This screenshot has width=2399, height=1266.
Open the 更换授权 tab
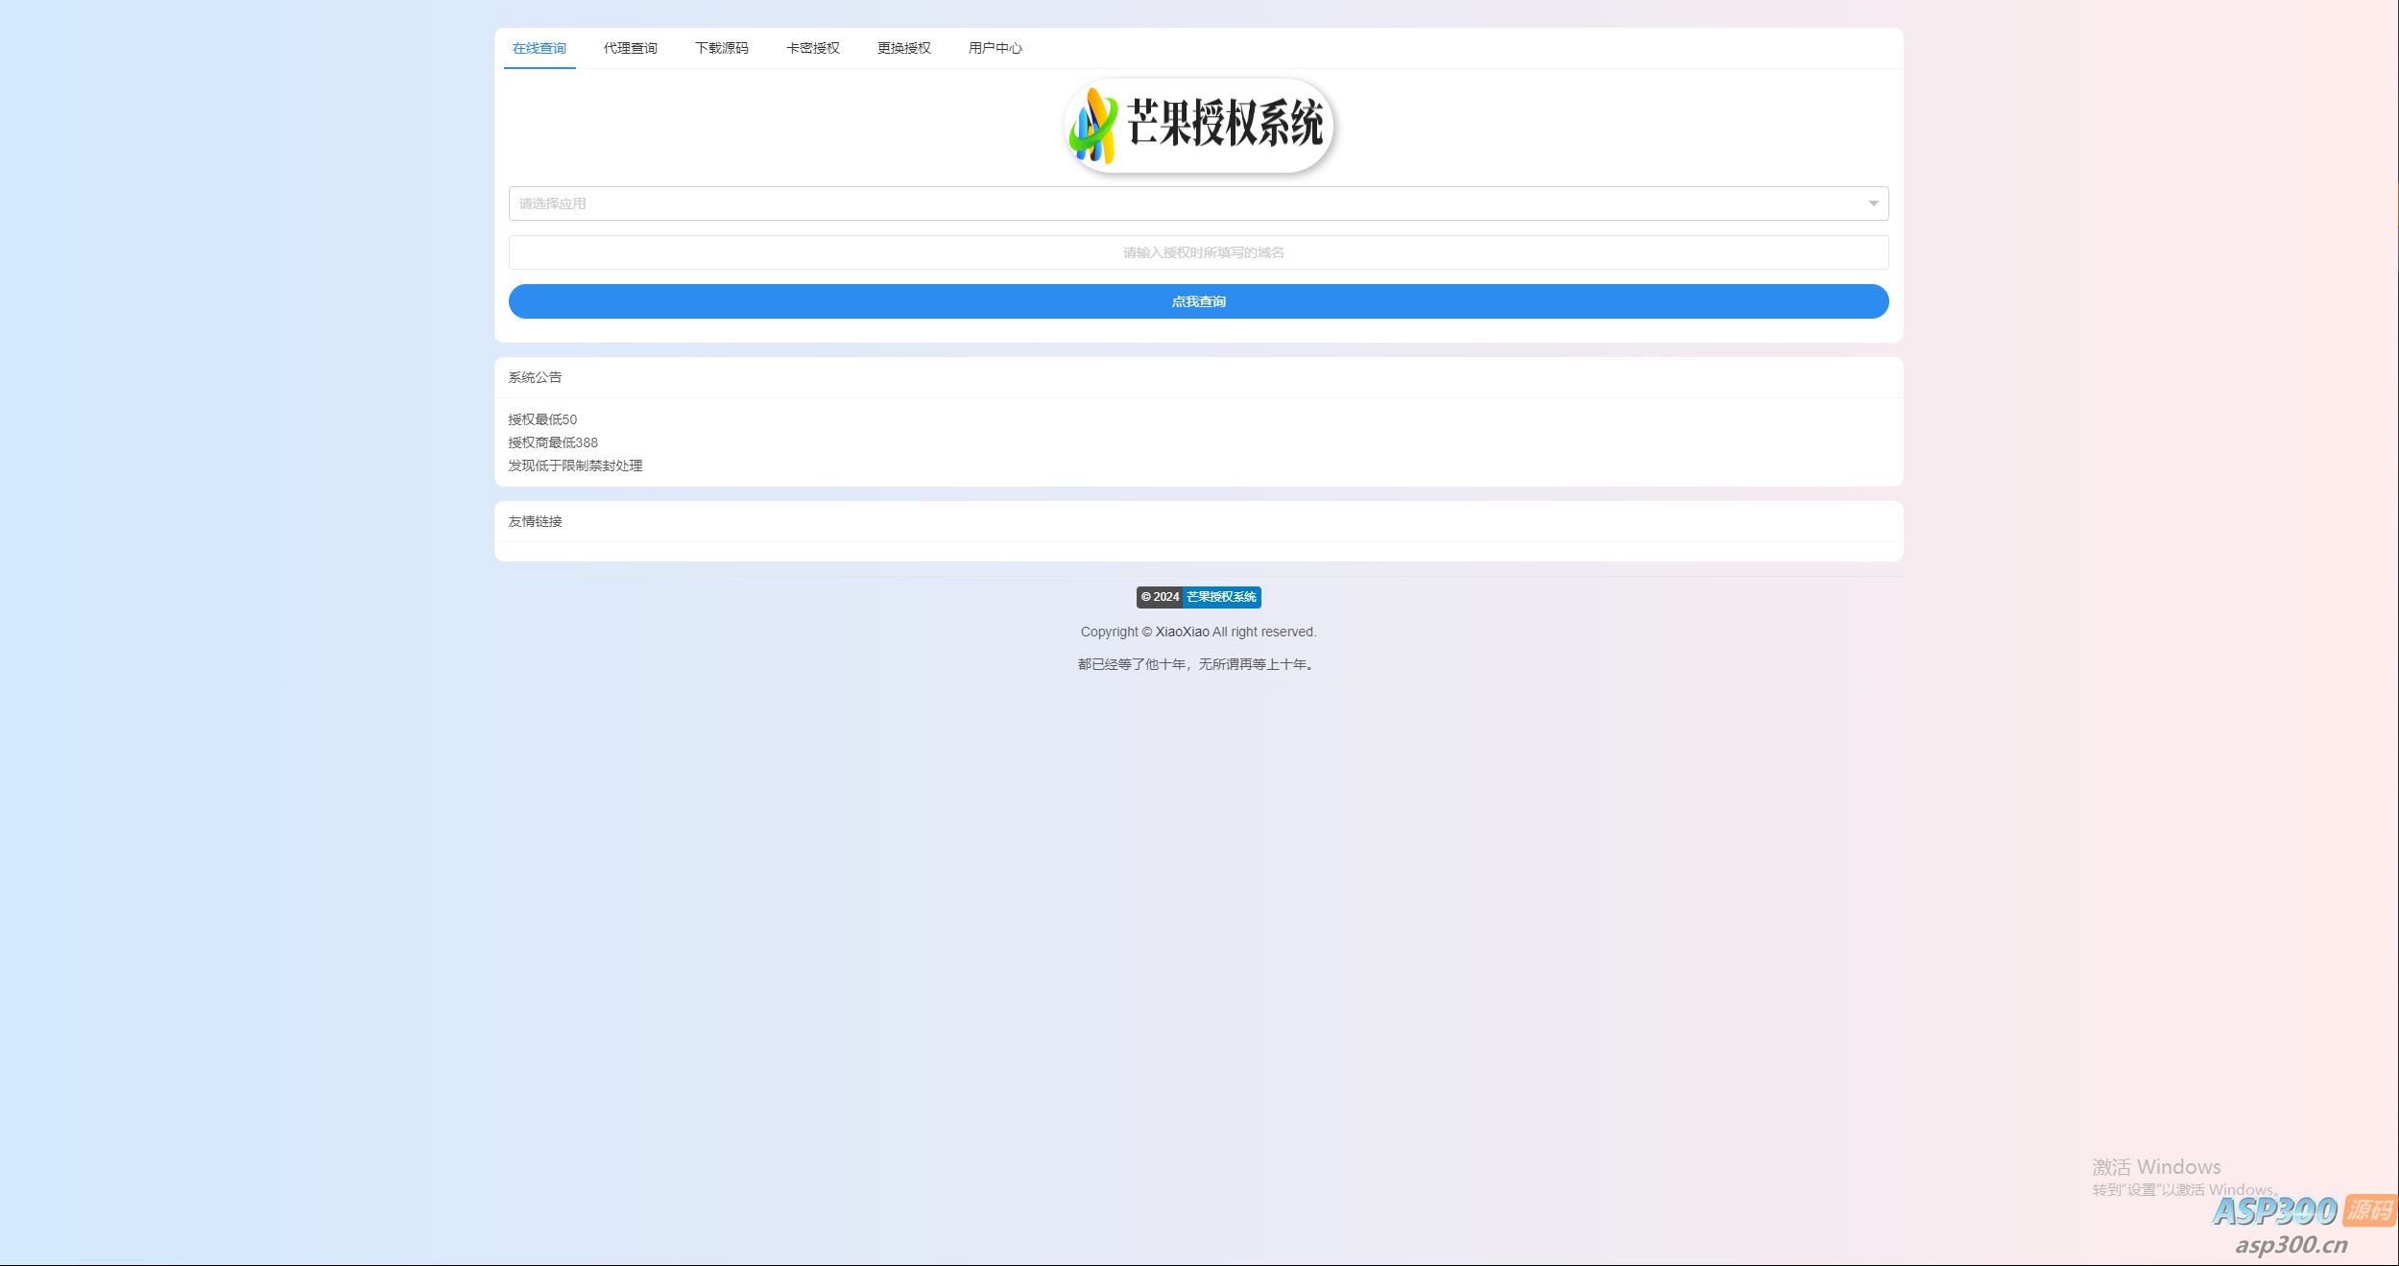(x=903, y=48)
